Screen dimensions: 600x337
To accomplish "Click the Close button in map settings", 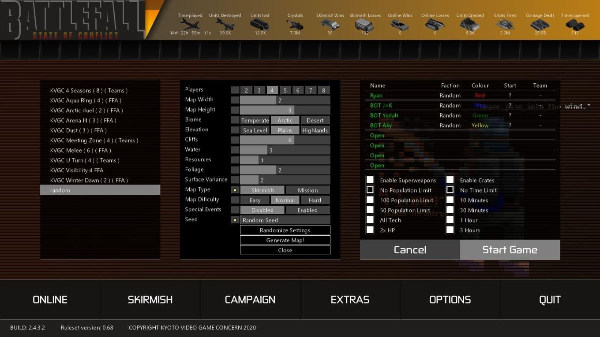I will pos(285,250).
